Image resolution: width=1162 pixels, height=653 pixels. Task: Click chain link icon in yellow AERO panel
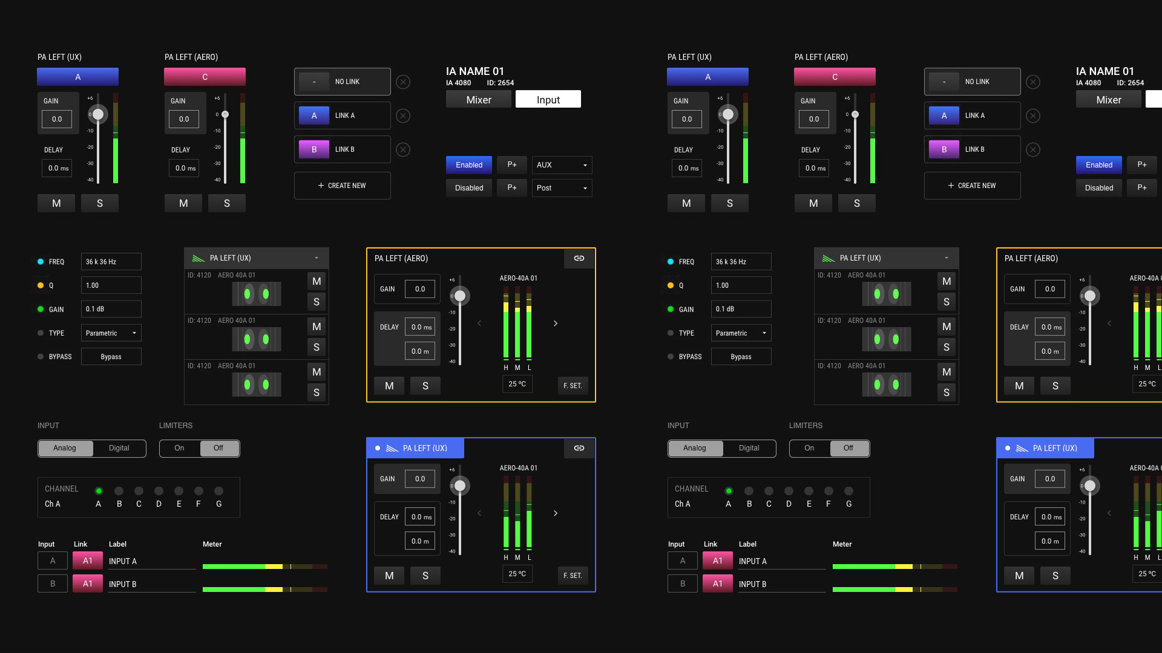pos(579,258)
